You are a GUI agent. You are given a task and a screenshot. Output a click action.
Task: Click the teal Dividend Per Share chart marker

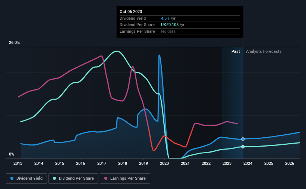243,147
